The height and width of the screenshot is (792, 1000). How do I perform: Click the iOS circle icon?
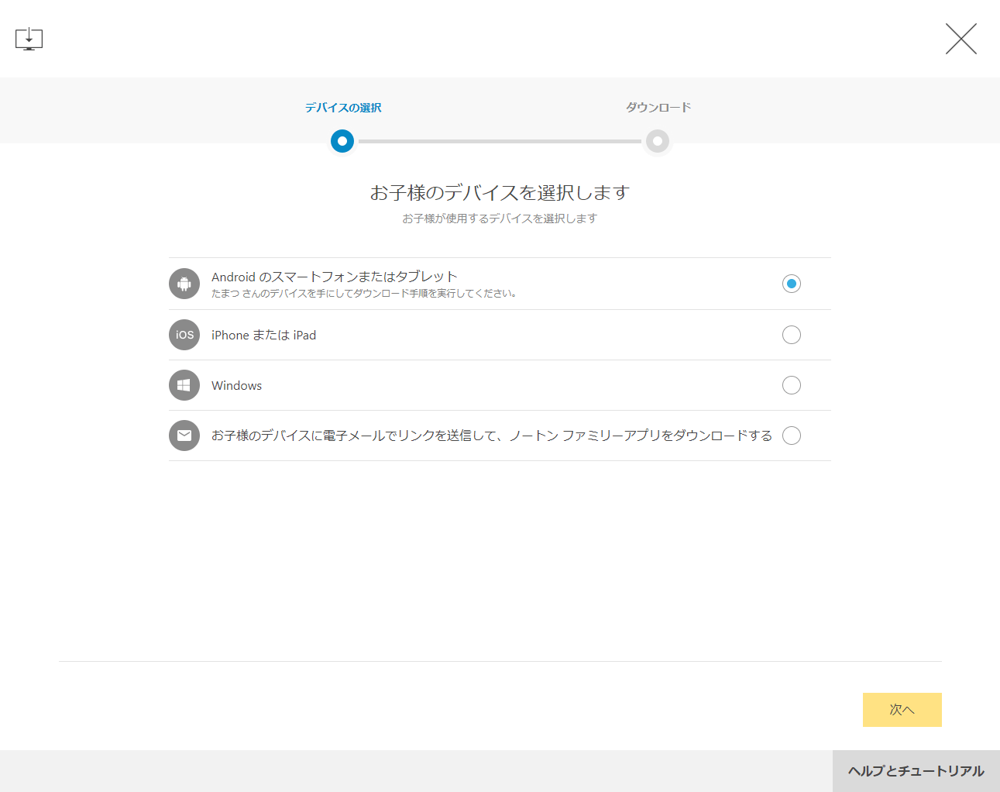click(184, 335)
